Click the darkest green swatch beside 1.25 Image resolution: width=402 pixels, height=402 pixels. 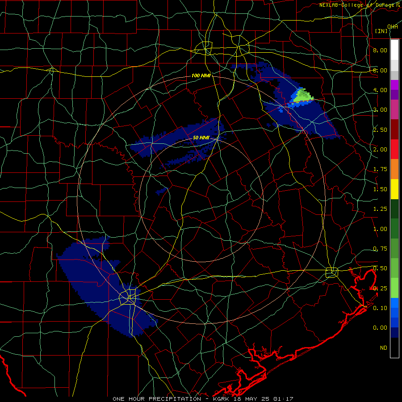(x=394, y=209)
